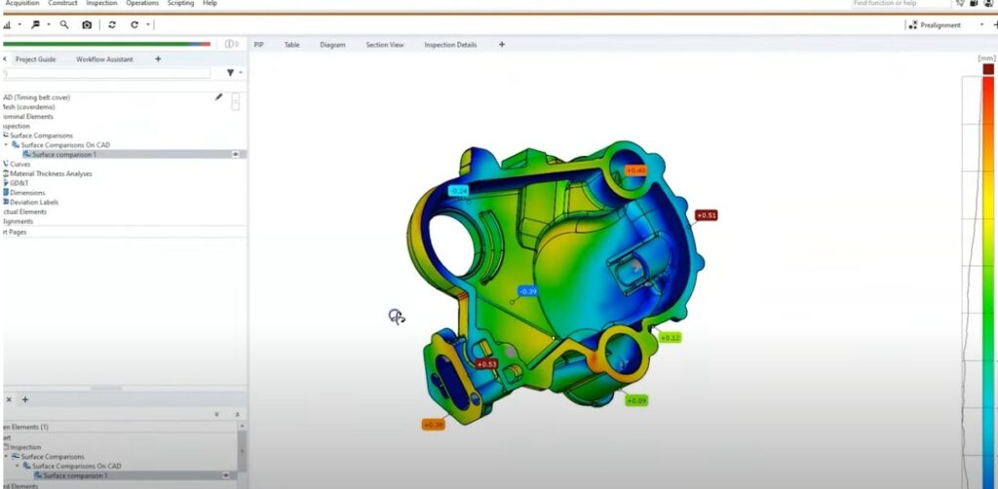Open the Diagram view tab
998x489 pixels.
tap(333, 45)
